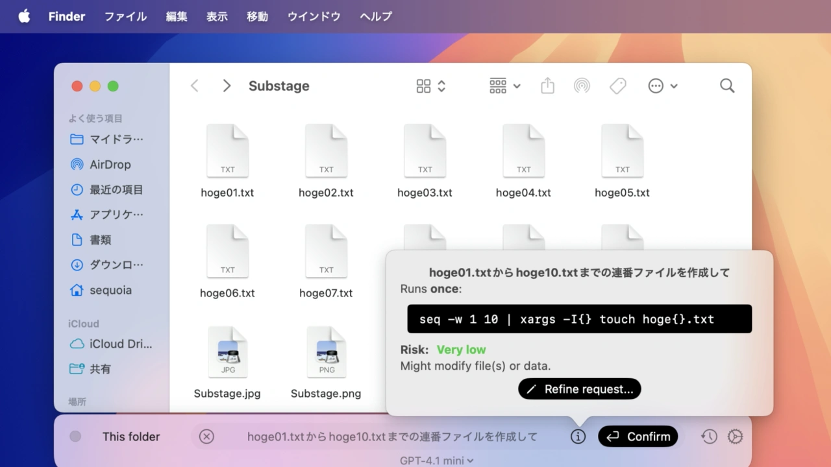Click the prompt text input field
Image resolution: width=831 pixels, height=467 pixels.
(392, 437)
